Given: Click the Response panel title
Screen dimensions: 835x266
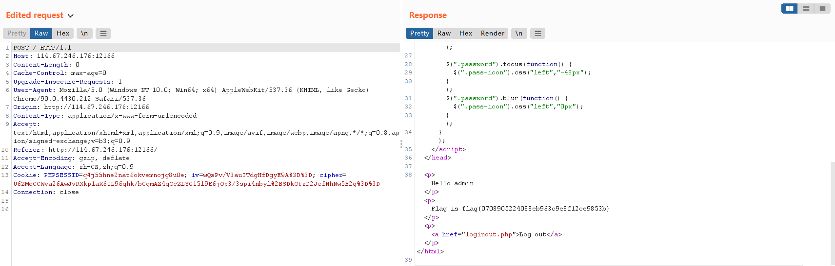Looking at the screenshot, I should coord(428,16).
